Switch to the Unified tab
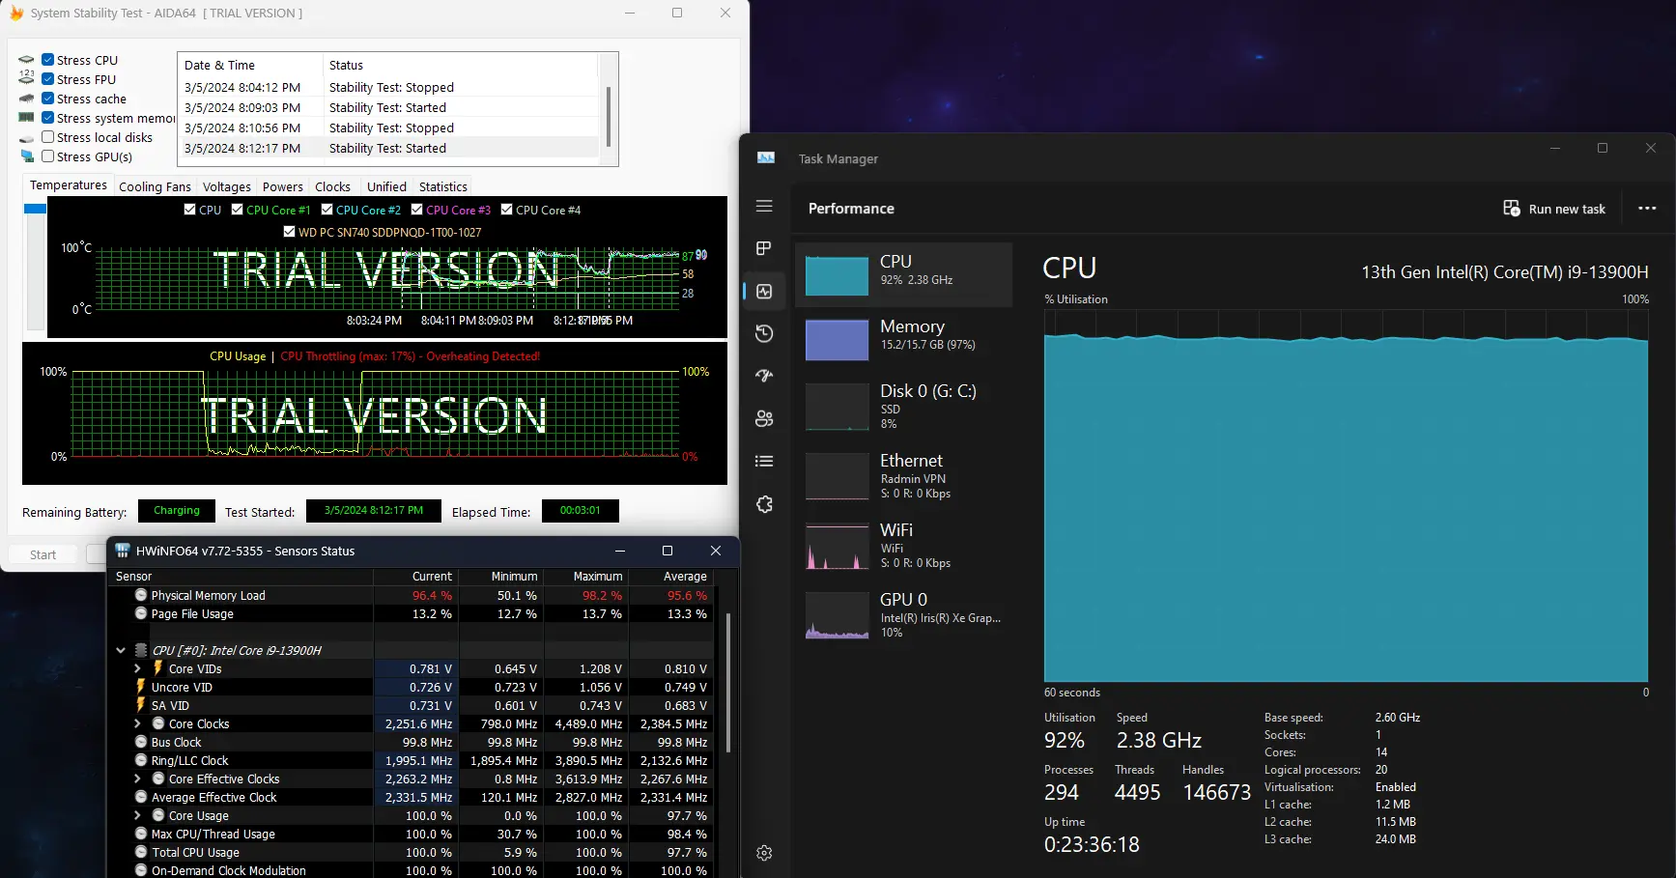 pyautogui.click(x=386, y=186)
